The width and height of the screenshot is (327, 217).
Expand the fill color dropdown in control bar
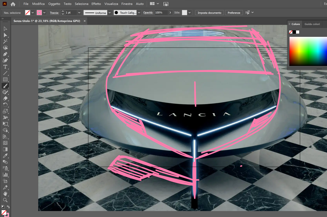coord(33,13)
